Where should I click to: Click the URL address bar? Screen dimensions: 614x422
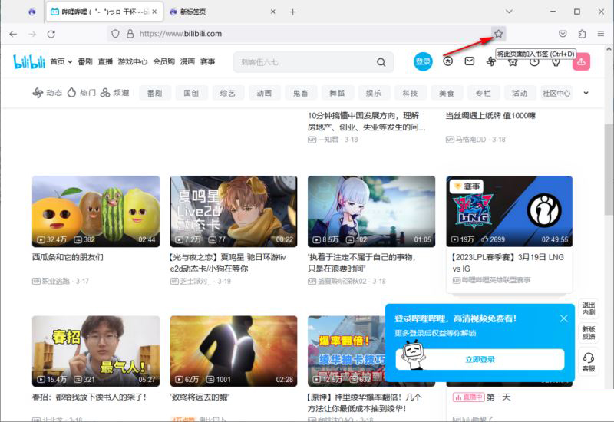pyautogui.click(x=305, y=34)
